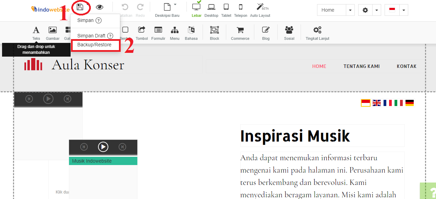
Task: Preview the site with the eye icon
Action: [99, 7]
